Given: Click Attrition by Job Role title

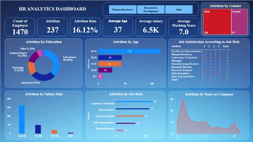Looking at the screenshot, I should 126,94.
